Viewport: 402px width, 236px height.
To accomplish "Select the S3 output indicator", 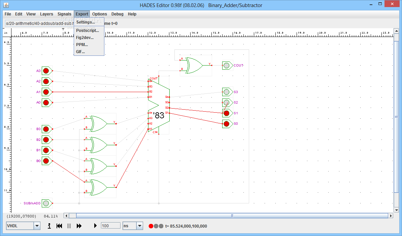I will coord(226,92).
